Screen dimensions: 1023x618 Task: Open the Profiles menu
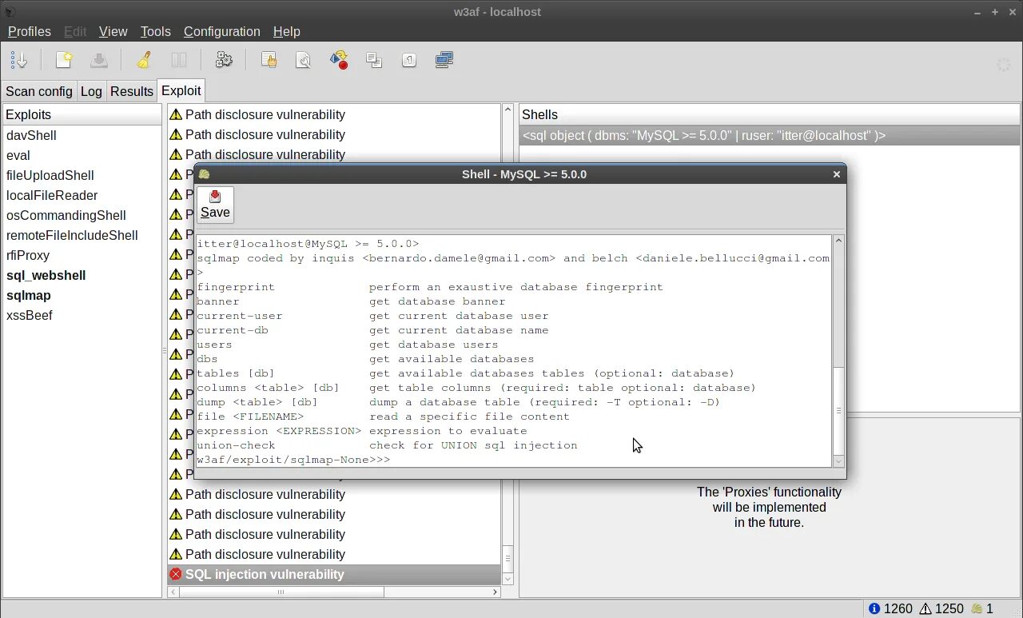(x=30, y=31)
